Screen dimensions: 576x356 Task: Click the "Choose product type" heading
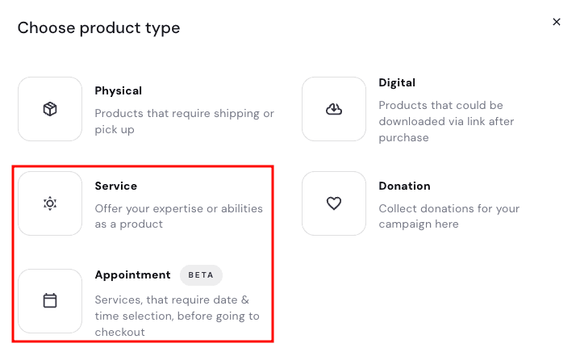click(x=98, y=28)
